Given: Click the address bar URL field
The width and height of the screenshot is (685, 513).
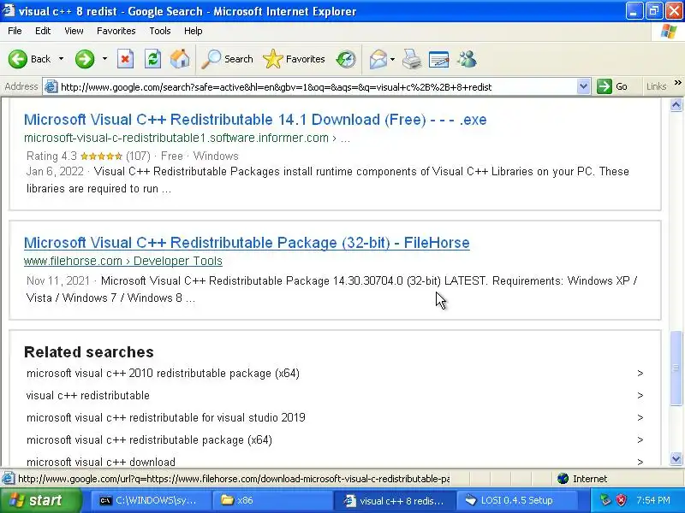Looking at the screenshot, I should coord(317,87).
